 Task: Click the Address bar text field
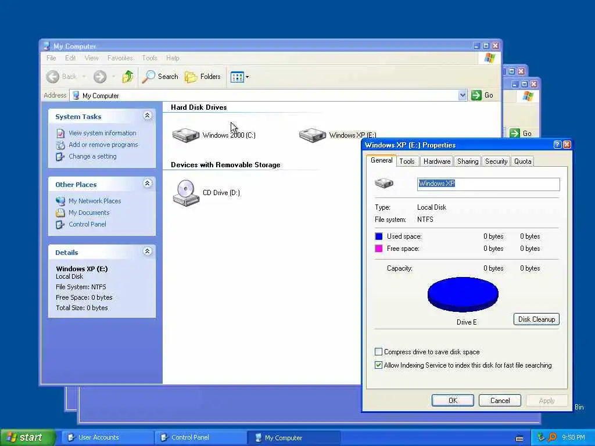coord(264,96)
